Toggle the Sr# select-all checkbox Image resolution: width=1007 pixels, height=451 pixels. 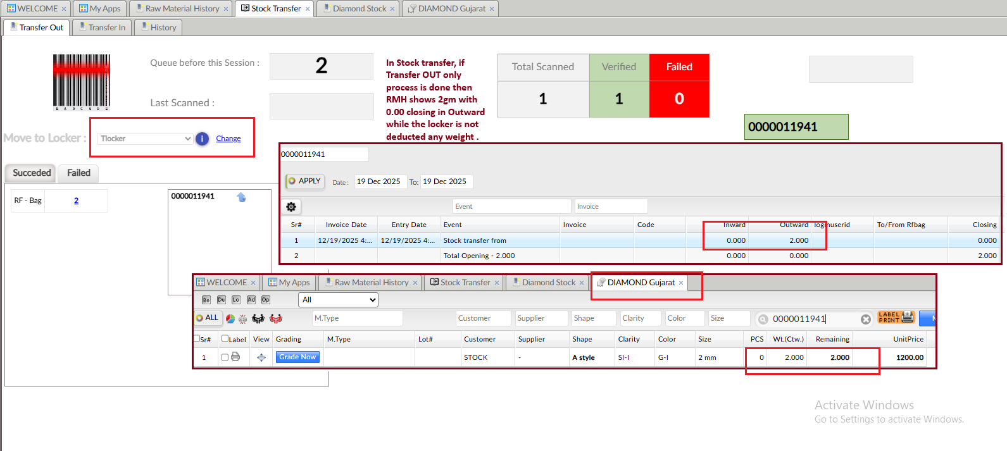(197, 339)
